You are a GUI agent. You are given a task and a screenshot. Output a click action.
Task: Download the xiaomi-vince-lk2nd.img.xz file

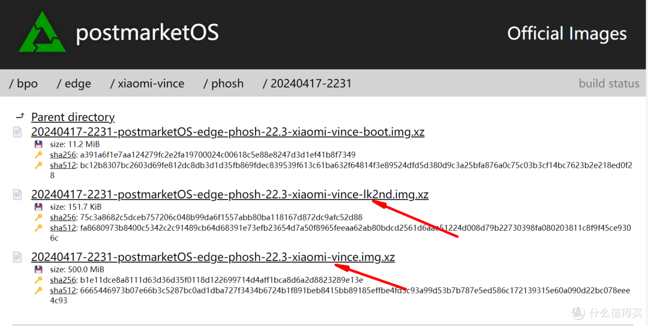point(230,194)
